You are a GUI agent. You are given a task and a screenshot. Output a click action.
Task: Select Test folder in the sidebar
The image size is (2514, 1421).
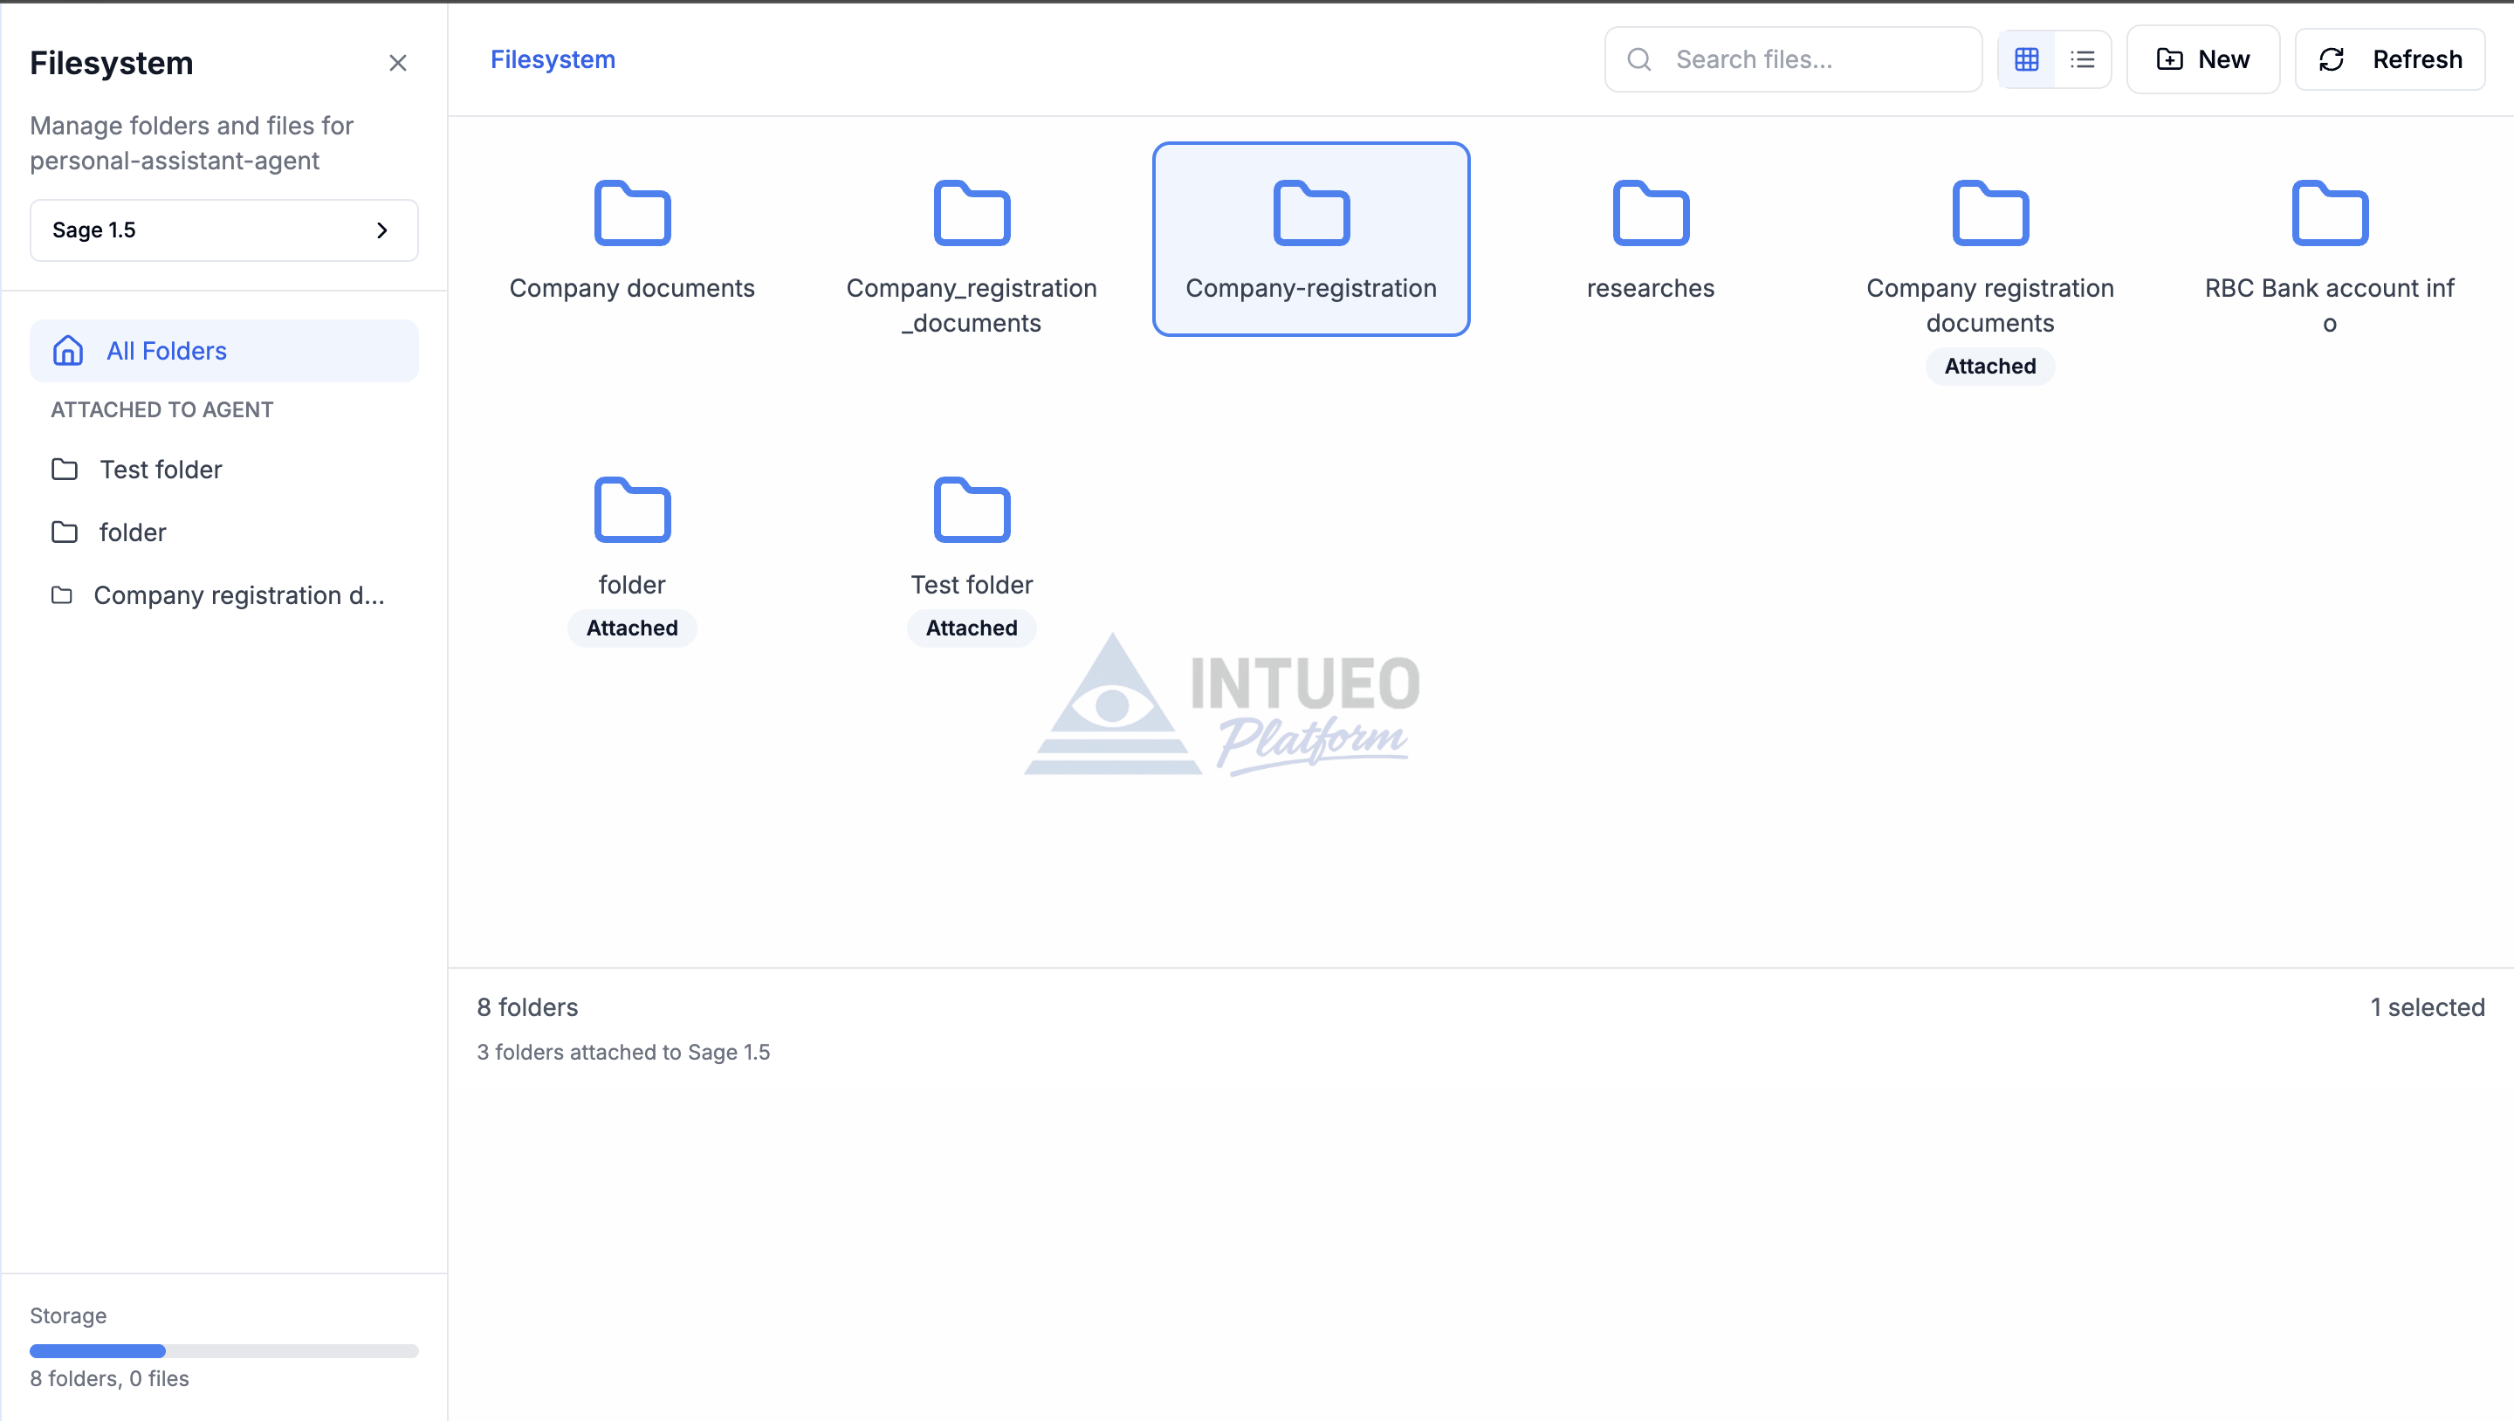(x=162, y=470)
